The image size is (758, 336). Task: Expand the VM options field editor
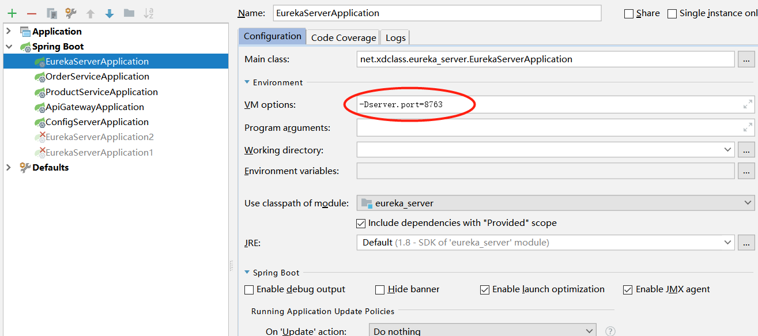tap(748, 104)
